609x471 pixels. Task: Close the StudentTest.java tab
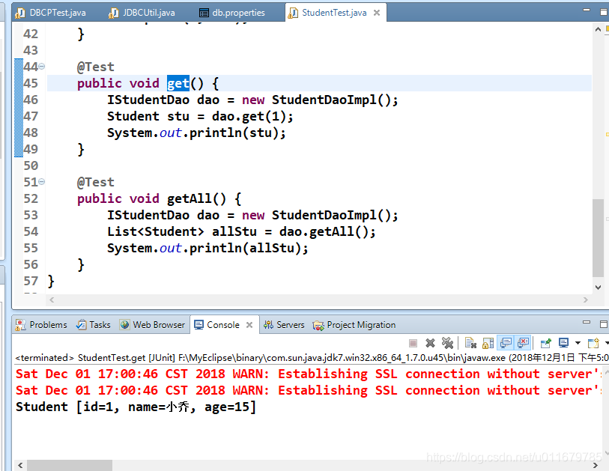tap(376, 13)
